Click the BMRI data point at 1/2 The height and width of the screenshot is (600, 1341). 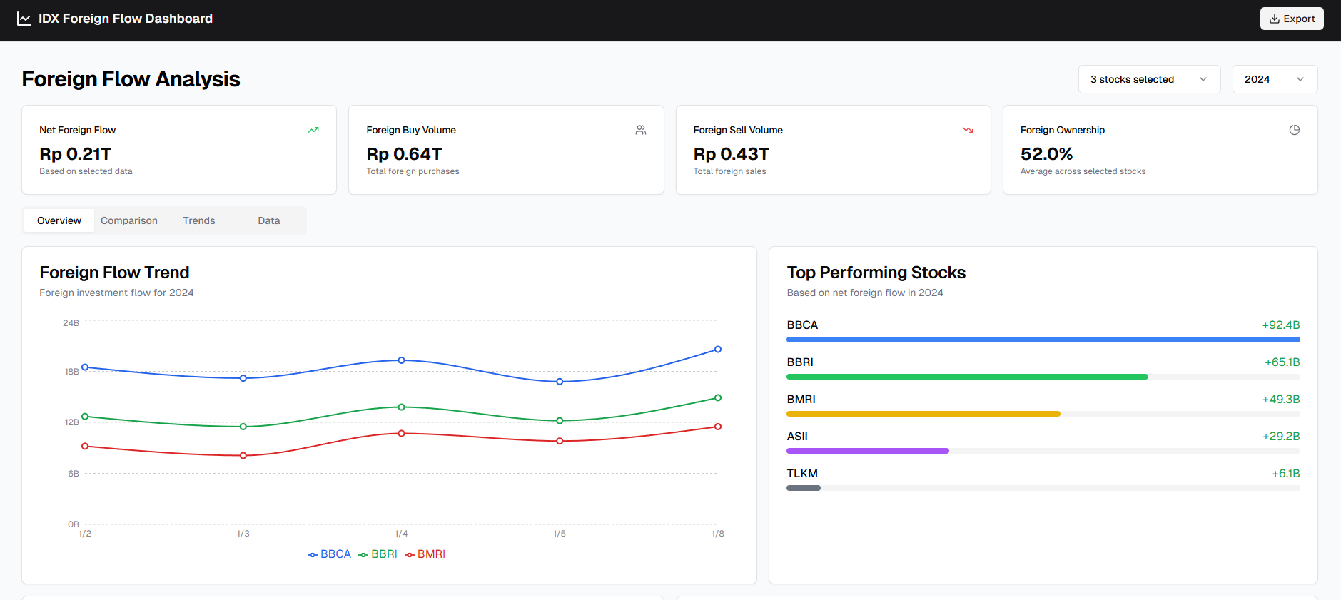point(85,447)
